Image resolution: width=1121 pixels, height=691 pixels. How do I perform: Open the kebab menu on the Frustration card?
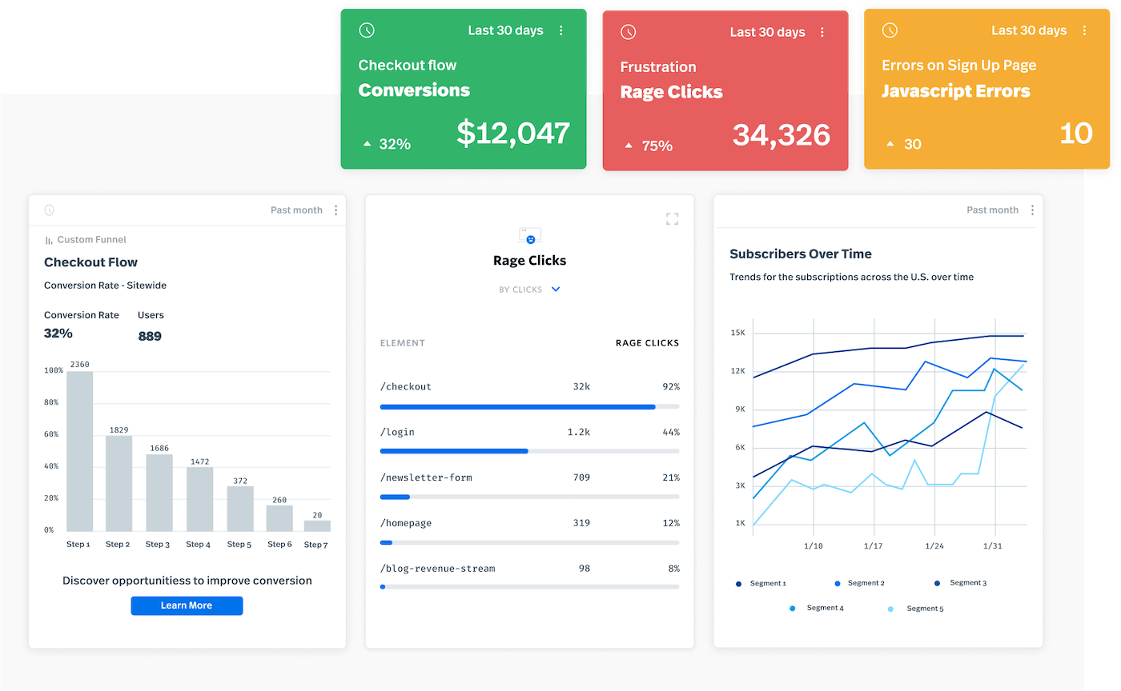pos(822,31)
